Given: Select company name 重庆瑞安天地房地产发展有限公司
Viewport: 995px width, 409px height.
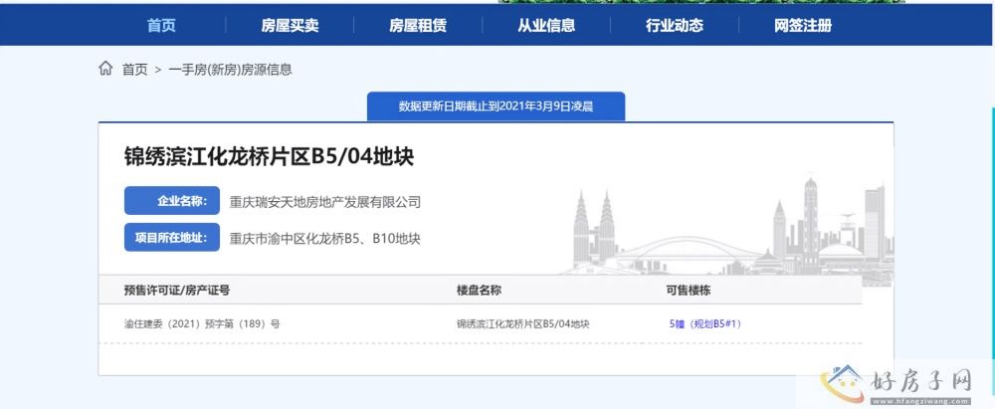Looking at the screenshot, I should [x=325, y=202].
